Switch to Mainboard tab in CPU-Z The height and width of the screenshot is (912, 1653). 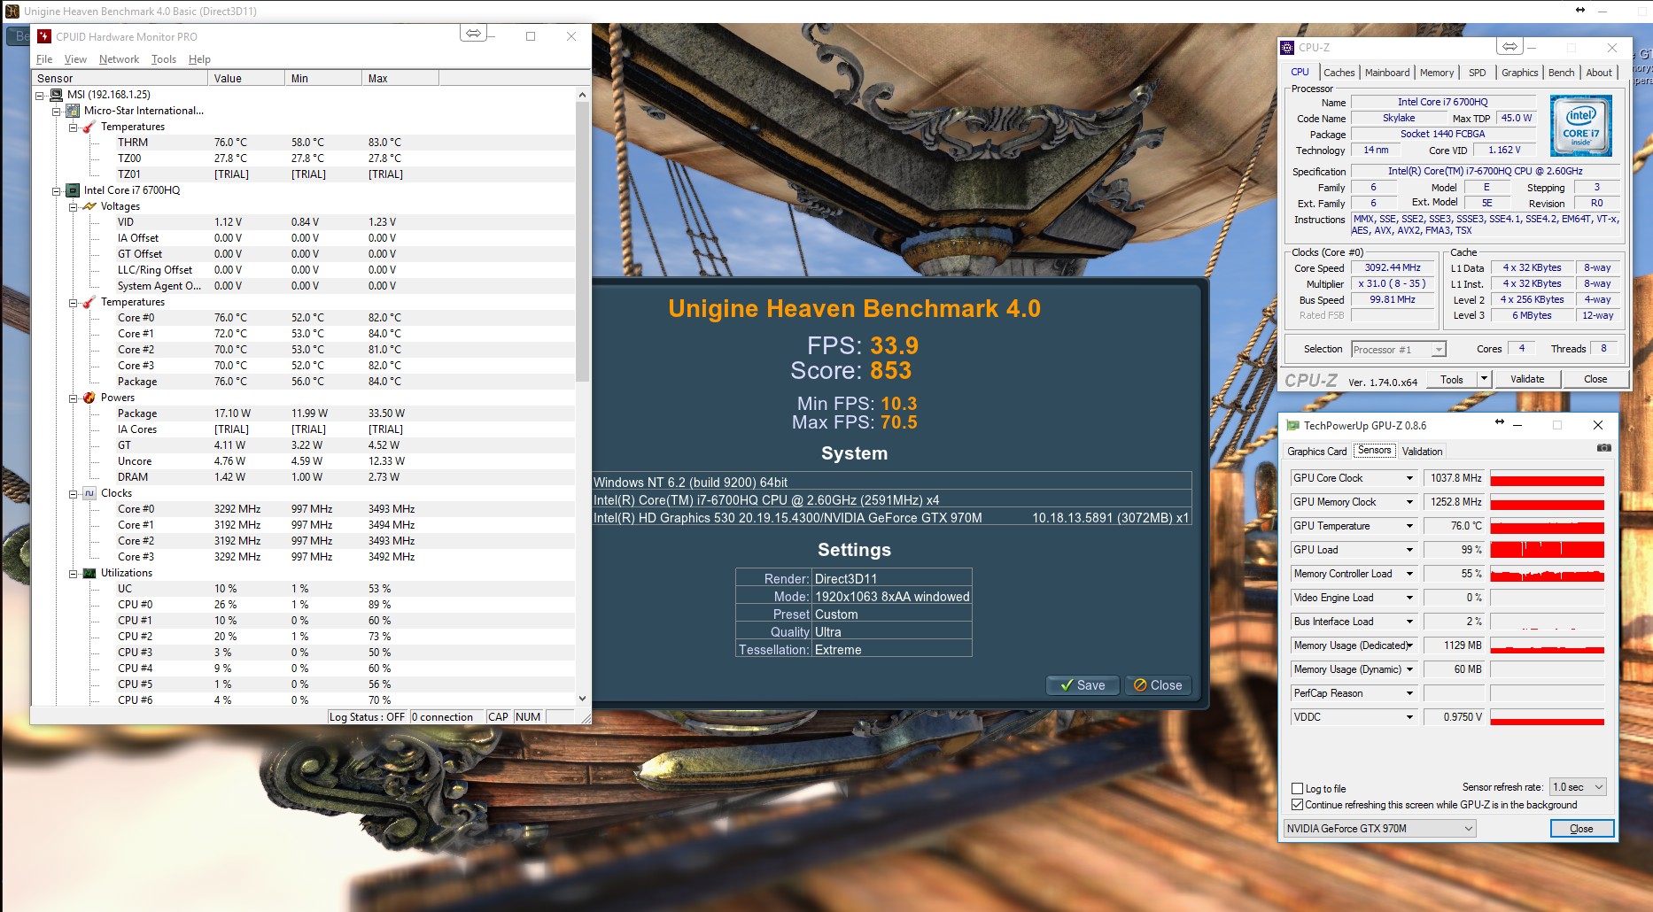tap(1386, 73)
